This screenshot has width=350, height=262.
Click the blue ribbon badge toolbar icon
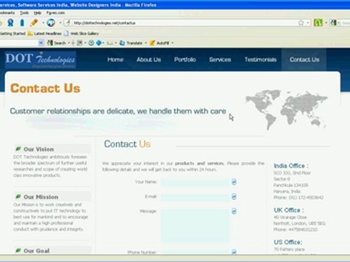click(x=10, y=23)
